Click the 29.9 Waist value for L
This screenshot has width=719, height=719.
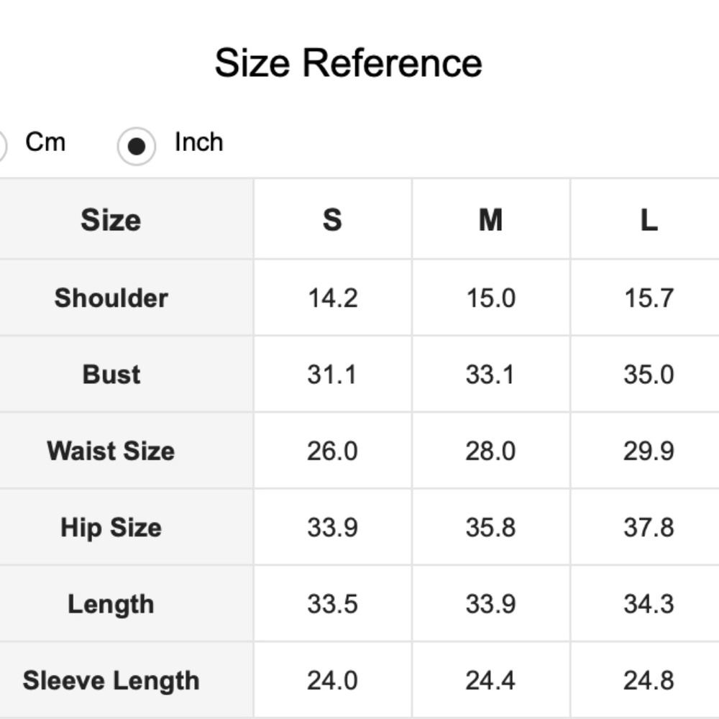coord(649,451)
